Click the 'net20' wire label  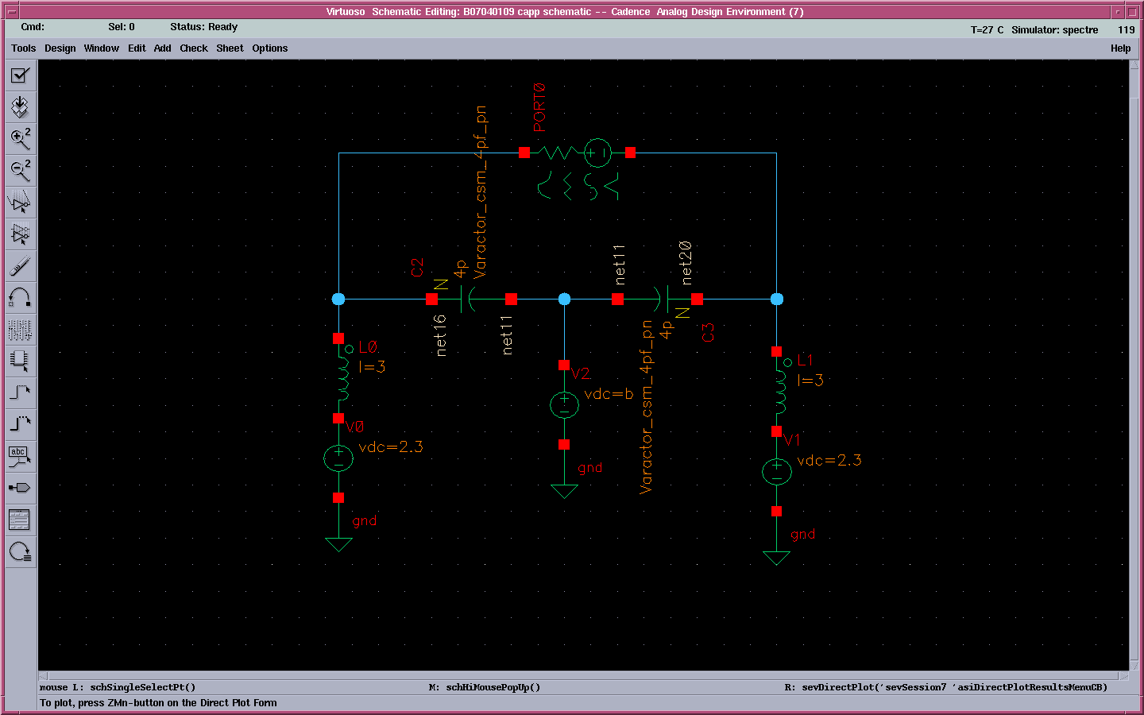pos(686,263)
